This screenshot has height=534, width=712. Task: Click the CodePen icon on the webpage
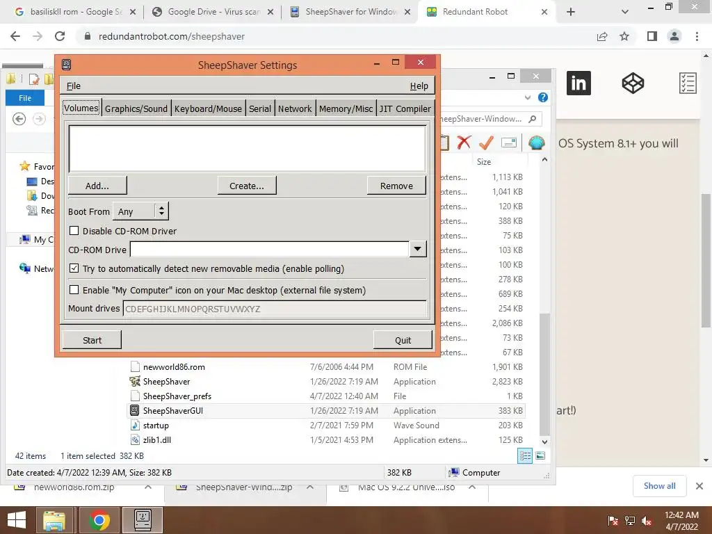point(633,83)
